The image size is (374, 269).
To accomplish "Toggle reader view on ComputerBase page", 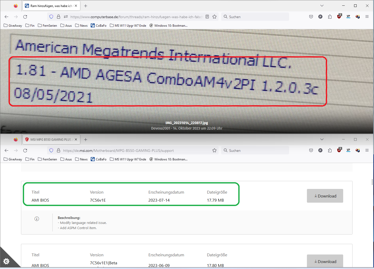I will (x=207, y=17).
